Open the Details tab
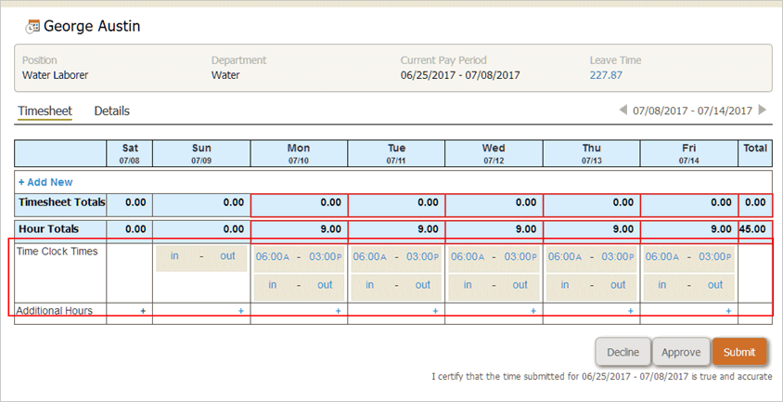Image resolution: width=783 pixels, height=402 pixels. (x=112, y=111)
